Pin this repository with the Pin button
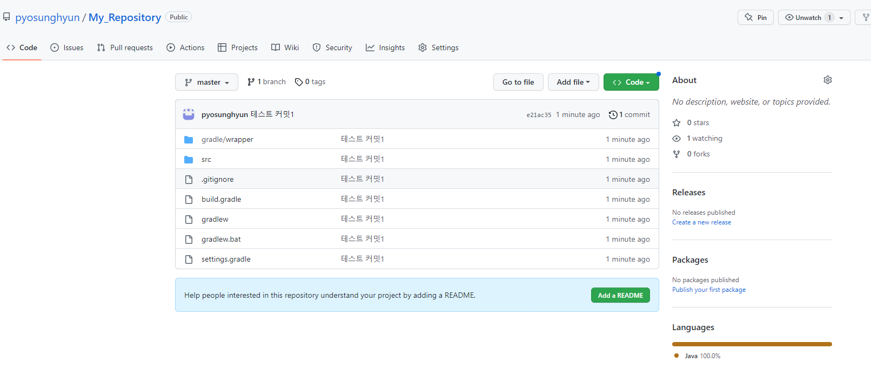Viewport: 871px width, 376px height. 755,17
